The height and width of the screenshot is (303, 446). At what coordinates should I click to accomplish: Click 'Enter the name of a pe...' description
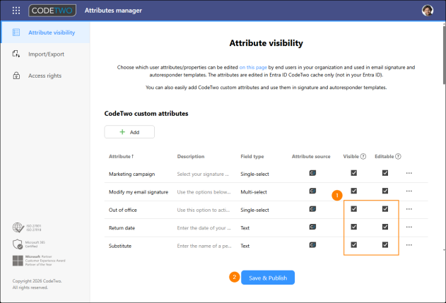click(x=204, y=246)
